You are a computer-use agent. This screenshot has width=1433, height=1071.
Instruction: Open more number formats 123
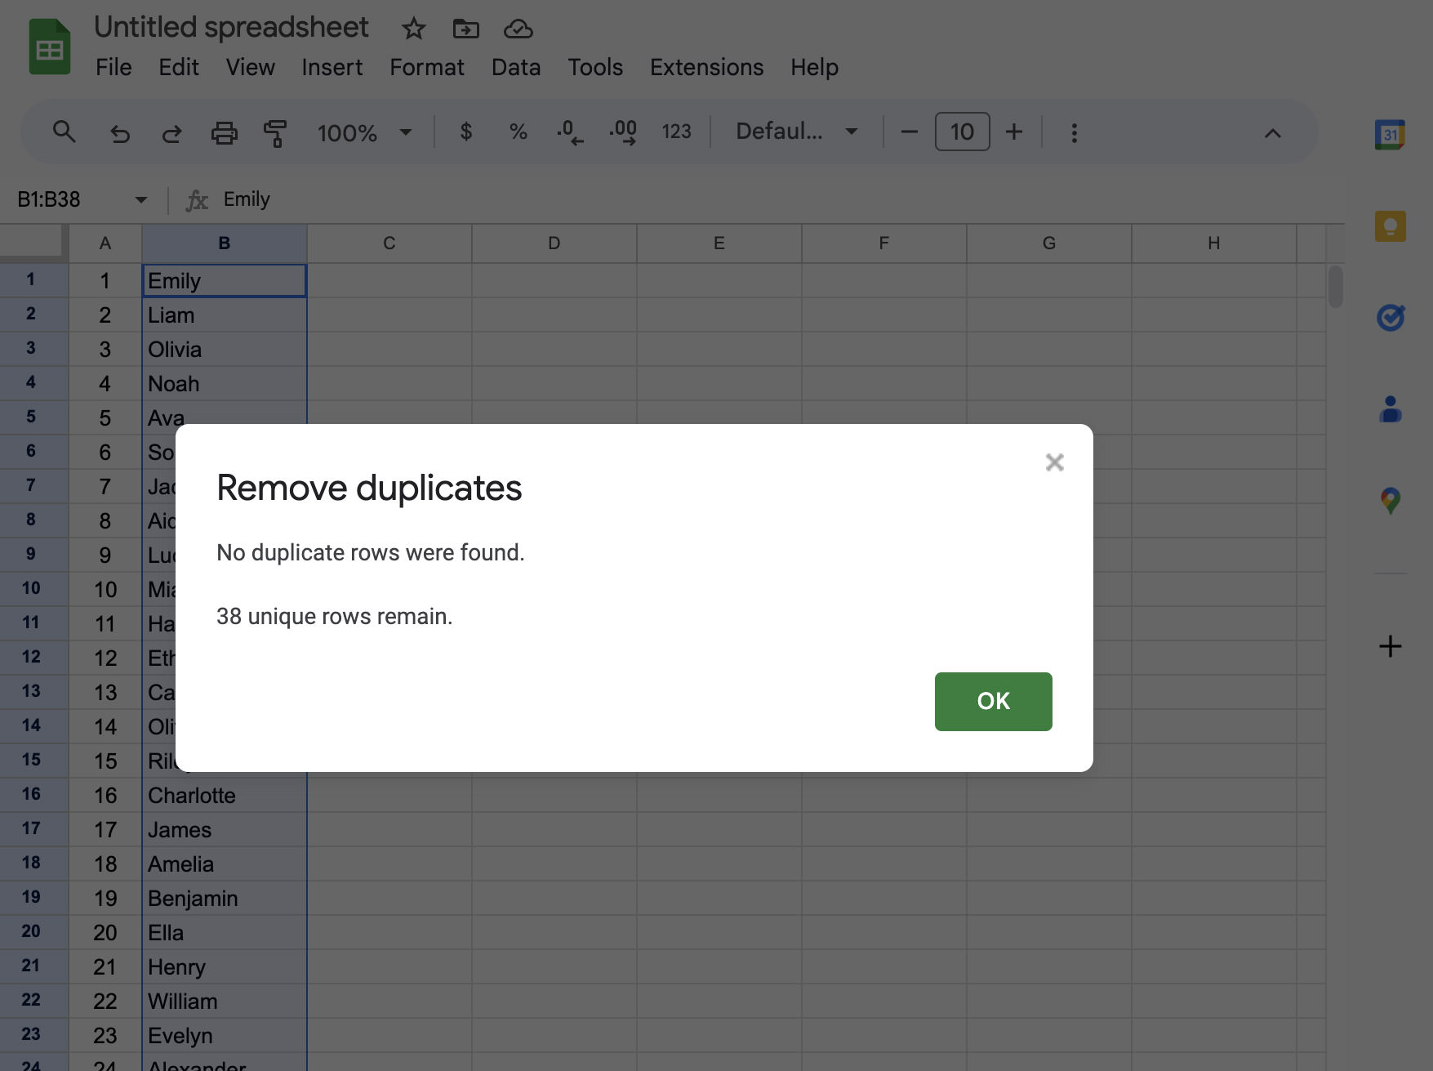click(x=676, y=132)
